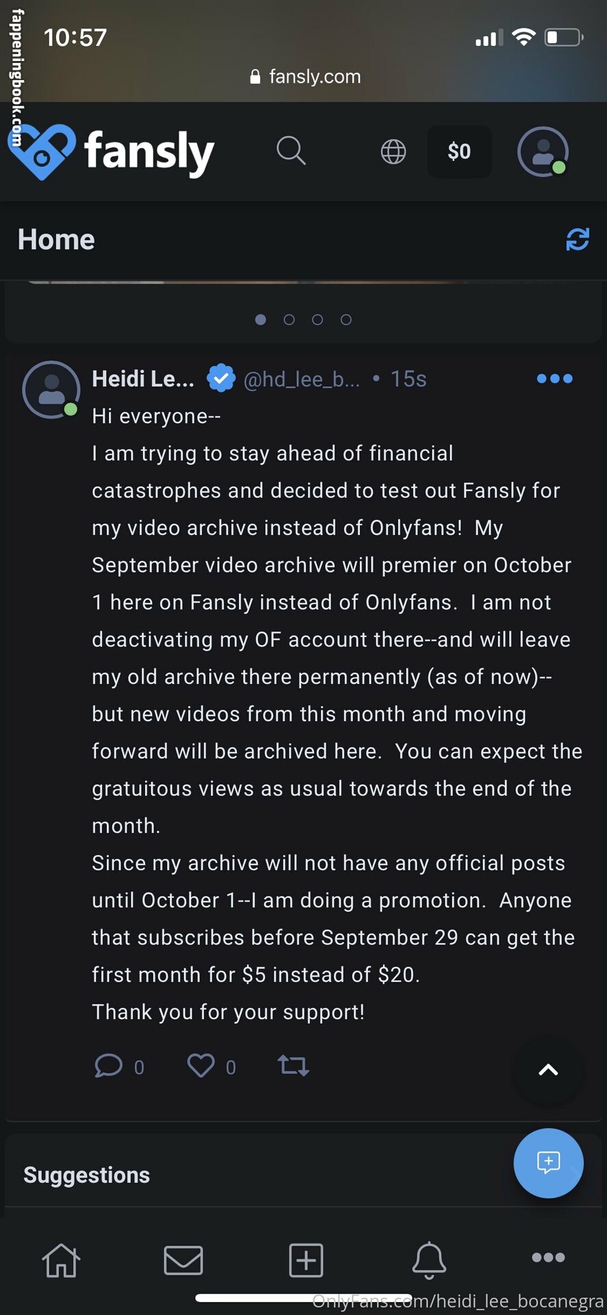Open new message floating button

click(548, 1163)
